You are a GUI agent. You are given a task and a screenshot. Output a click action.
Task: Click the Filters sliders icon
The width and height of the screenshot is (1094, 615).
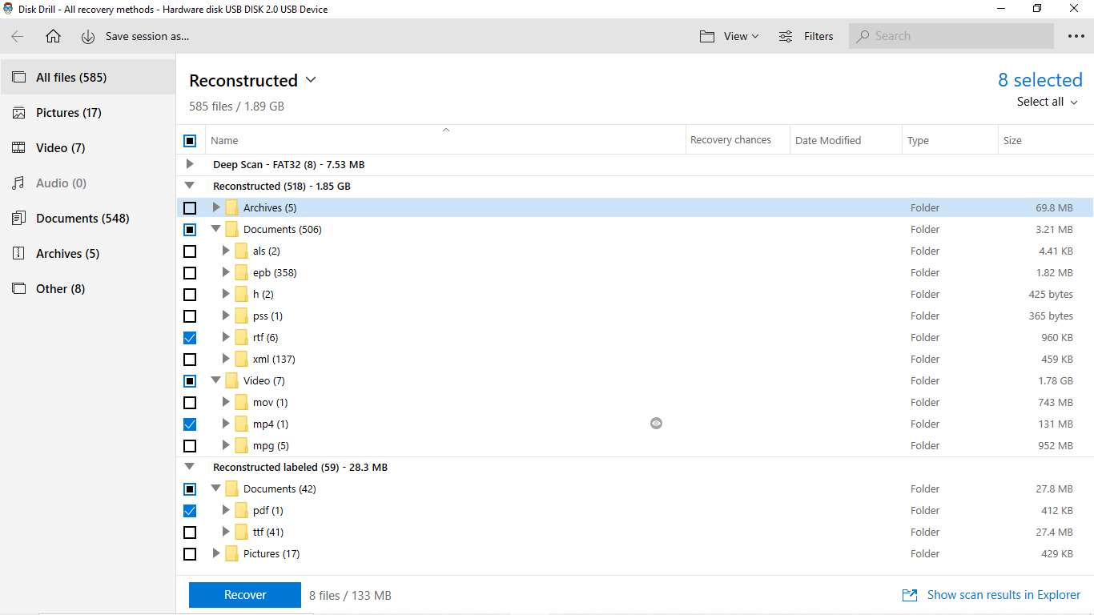[x=786, y=36]
